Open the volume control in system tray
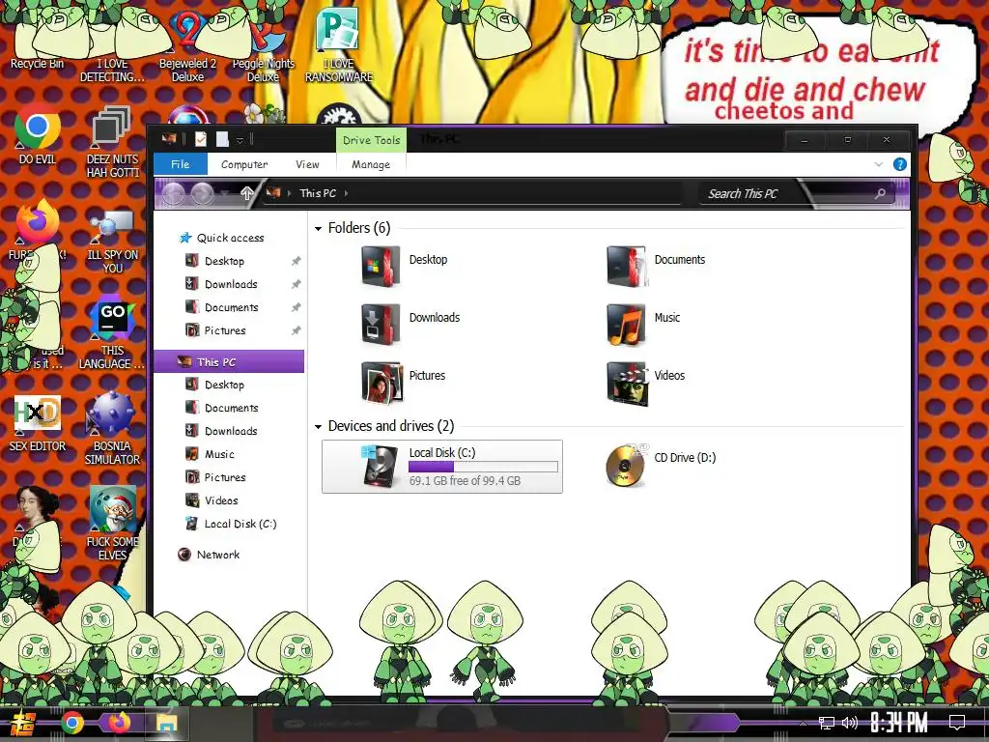This screenshot has height=742, width=989. [850, 723]
